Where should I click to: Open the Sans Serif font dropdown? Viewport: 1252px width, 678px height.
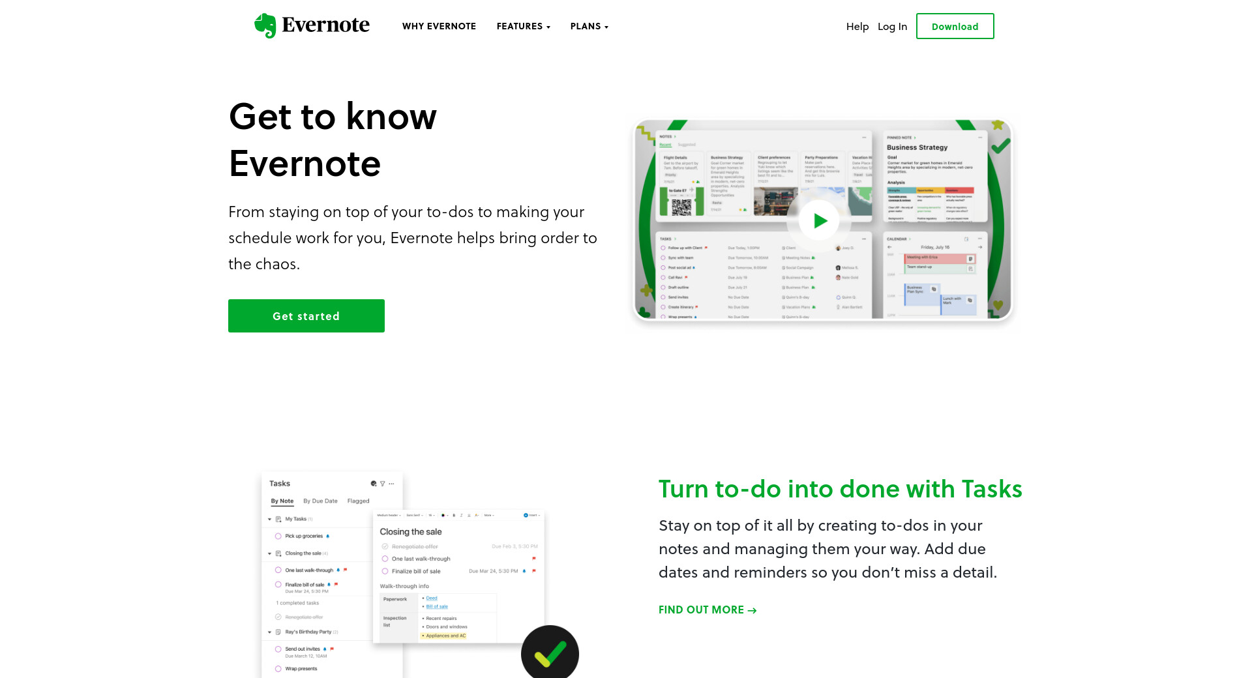pyautogui.click(x=415, y=515)
